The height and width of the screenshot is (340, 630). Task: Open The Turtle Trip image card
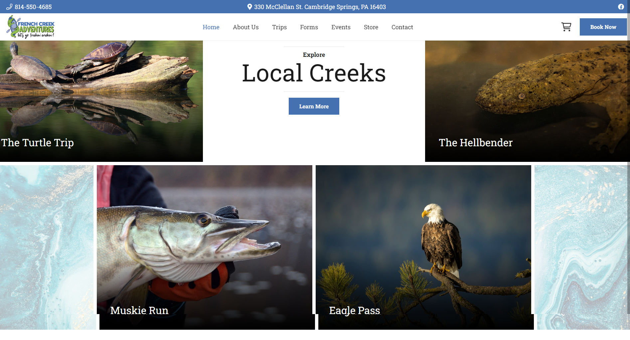[101, 101]
